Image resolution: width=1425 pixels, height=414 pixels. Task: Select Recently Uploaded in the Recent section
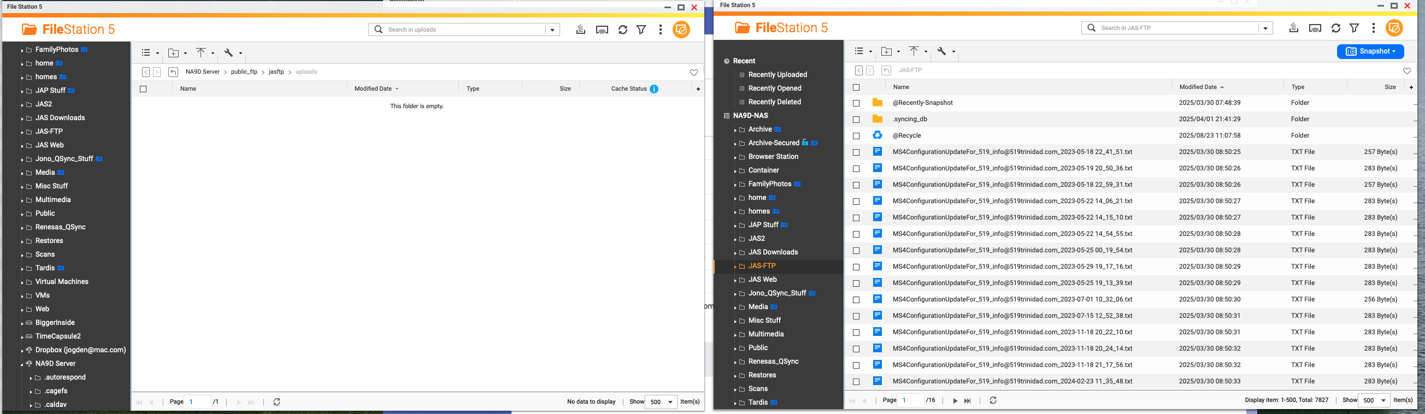pos(777,75)
